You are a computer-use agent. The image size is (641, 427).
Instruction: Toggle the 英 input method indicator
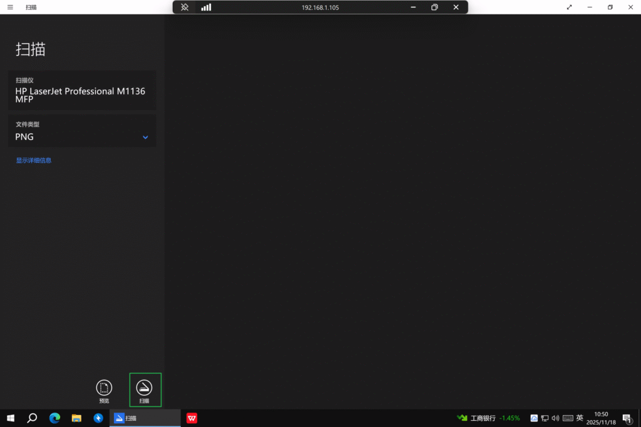[x=580, y=418]
